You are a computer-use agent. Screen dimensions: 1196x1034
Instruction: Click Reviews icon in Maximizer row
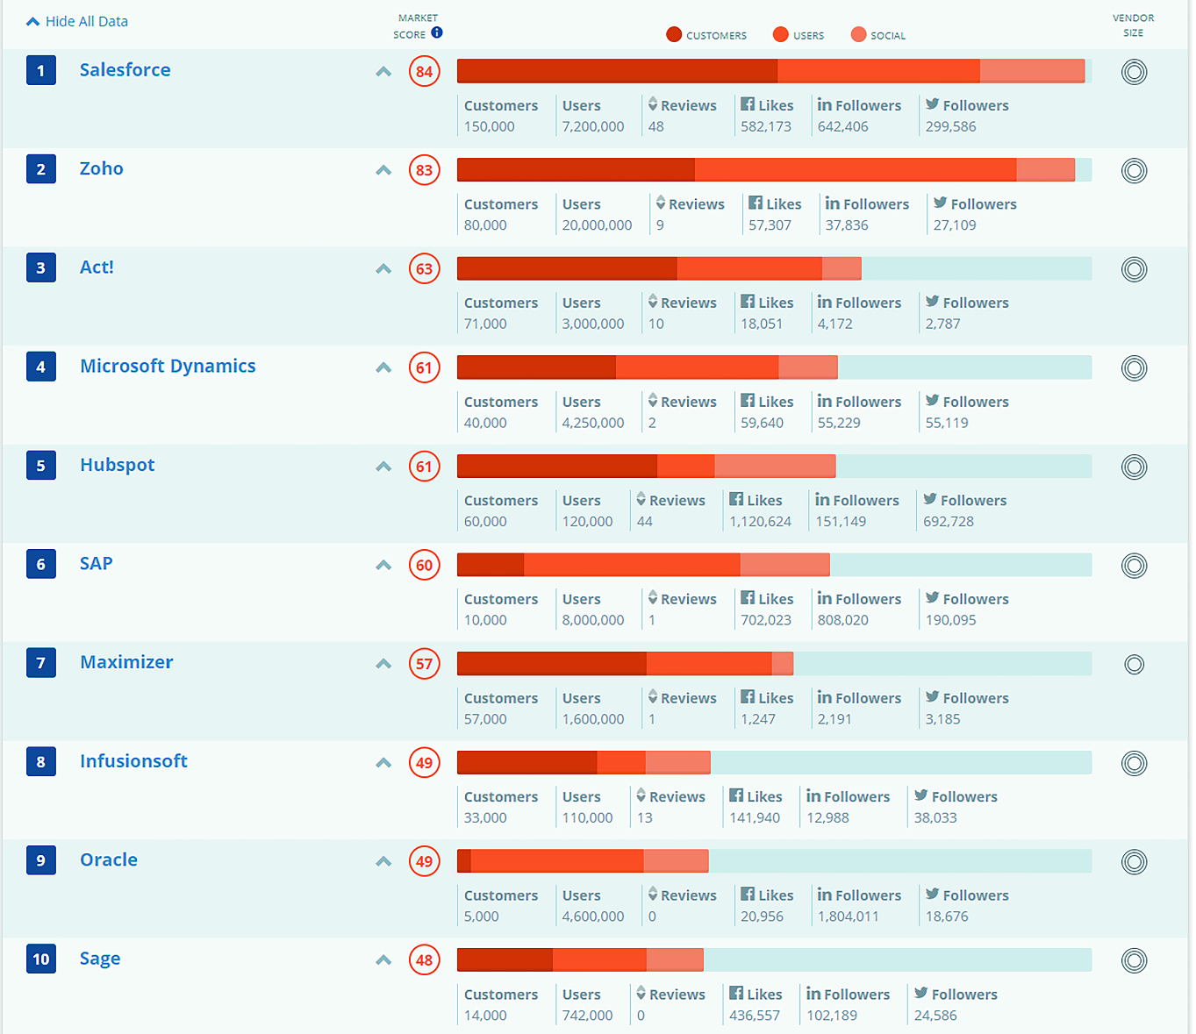653,696
